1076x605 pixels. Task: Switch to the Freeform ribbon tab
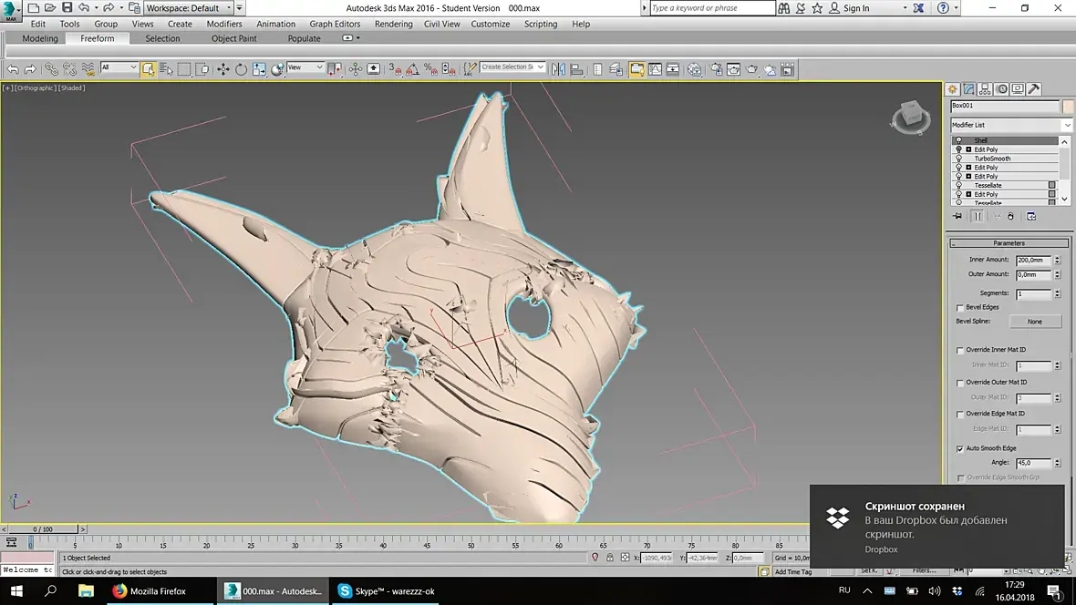point(98,38)
